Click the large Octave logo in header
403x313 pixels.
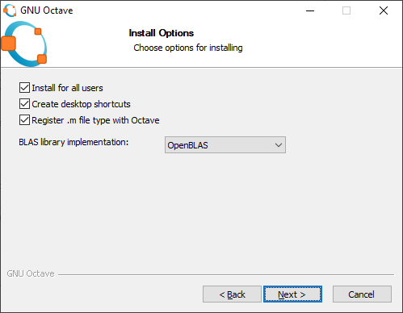(24, 44)
